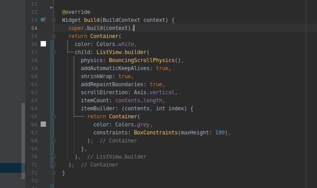Click Colors.white value

tap(115, 44)
